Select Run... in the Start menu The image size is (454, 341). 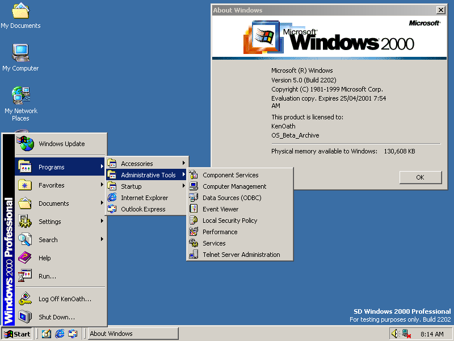tap(60, 276)
